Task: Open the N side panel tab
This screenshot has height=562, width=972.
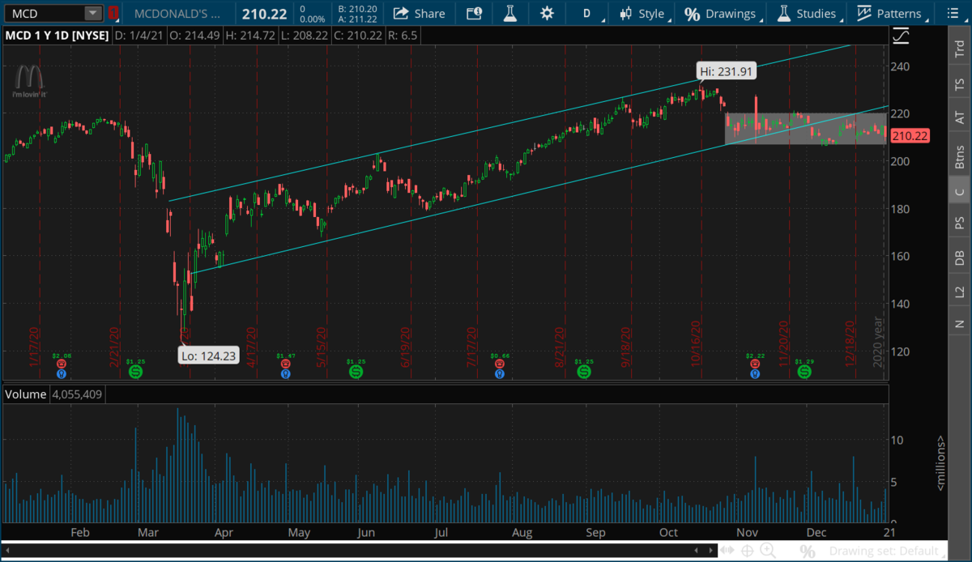Action: pos(960,323)
